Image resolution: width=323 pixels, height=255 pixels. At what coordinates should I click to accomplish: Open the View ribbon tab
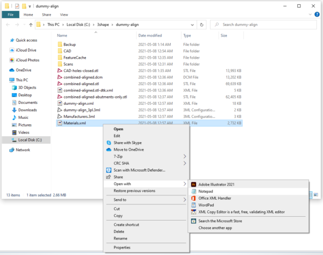[x=64, y=15]
